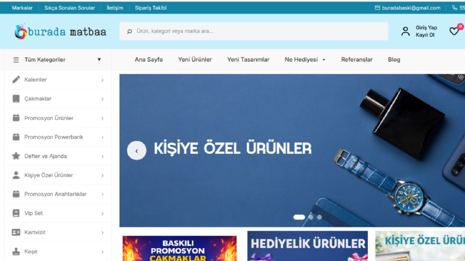Screen dimensions: 465x261
Task: Click the phone icon in top bar
Action: tap(454, 8)
